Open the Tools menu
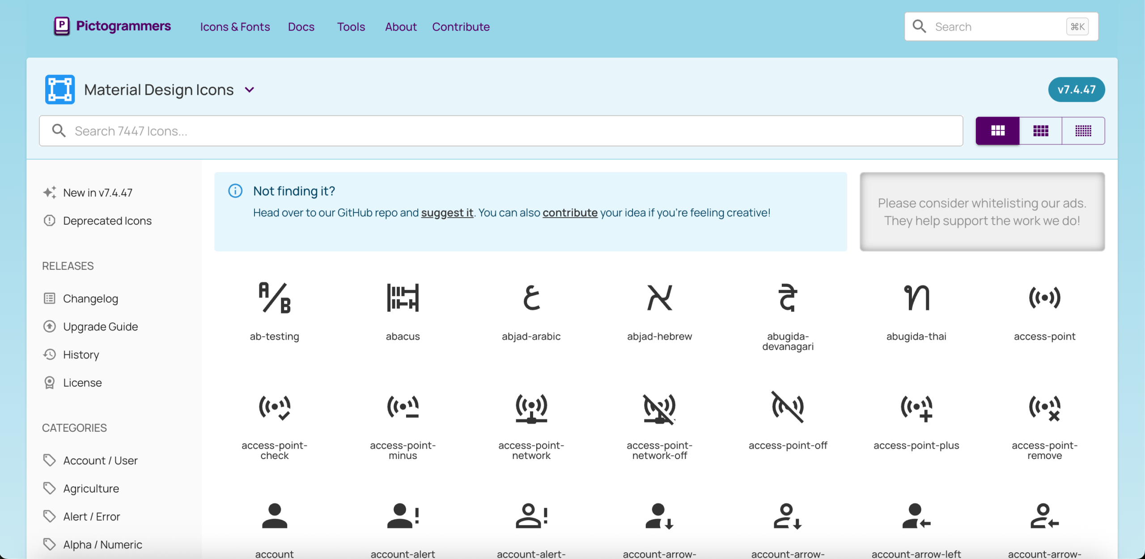 tap(351, 27)
